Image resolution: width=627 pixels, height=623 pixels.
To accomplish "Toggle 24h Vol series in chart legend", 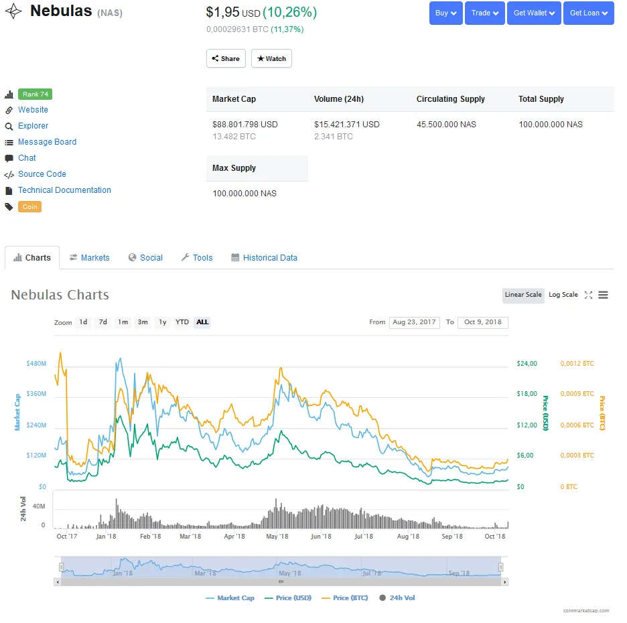I will (397, 598).
